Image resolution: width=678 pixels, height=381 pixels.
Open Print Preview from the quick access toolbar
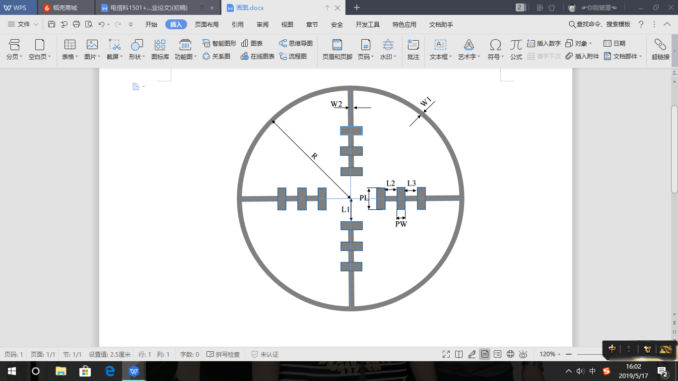[x=89, y=24]
